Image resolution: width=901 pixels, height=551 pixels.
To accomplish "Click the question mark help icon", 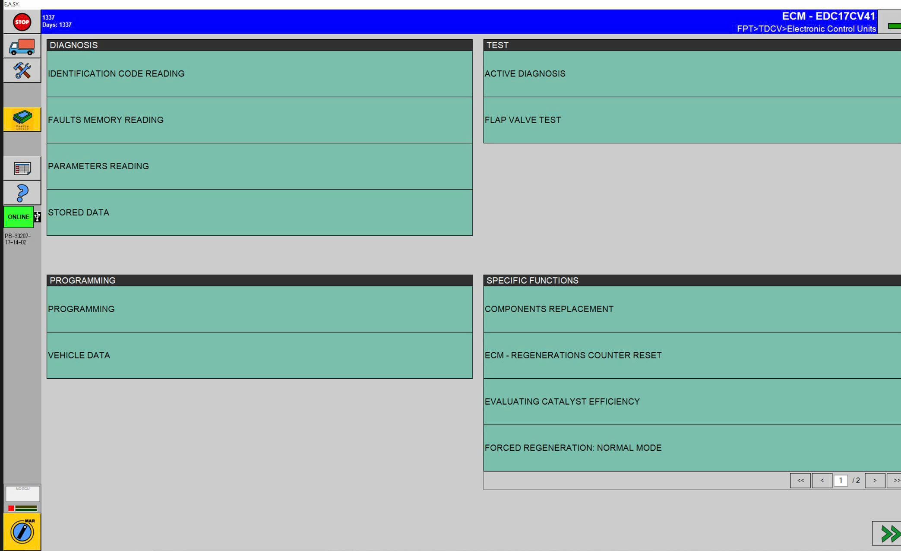I will tap(22, 193).
